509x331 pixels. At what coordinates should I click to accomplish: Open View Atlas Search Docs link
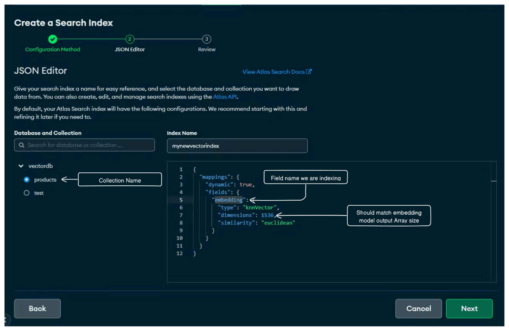click(273, 72)
